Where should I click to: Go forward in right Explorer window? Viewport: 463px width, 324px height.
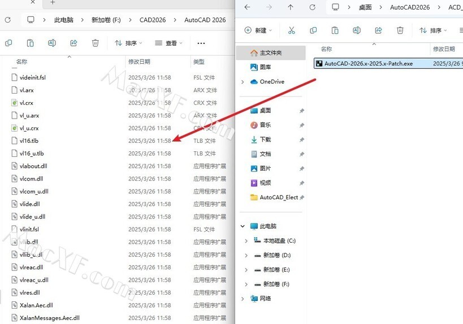tap(269, 7)
